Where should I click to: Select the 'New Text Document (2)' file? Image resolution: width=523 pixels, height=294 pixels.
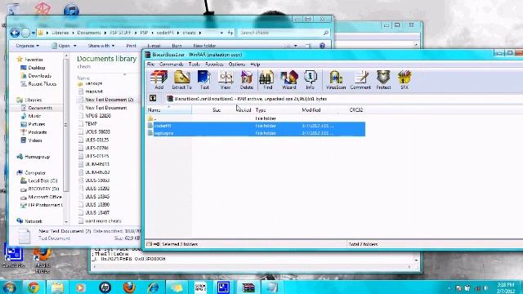[x=109, y=100]
